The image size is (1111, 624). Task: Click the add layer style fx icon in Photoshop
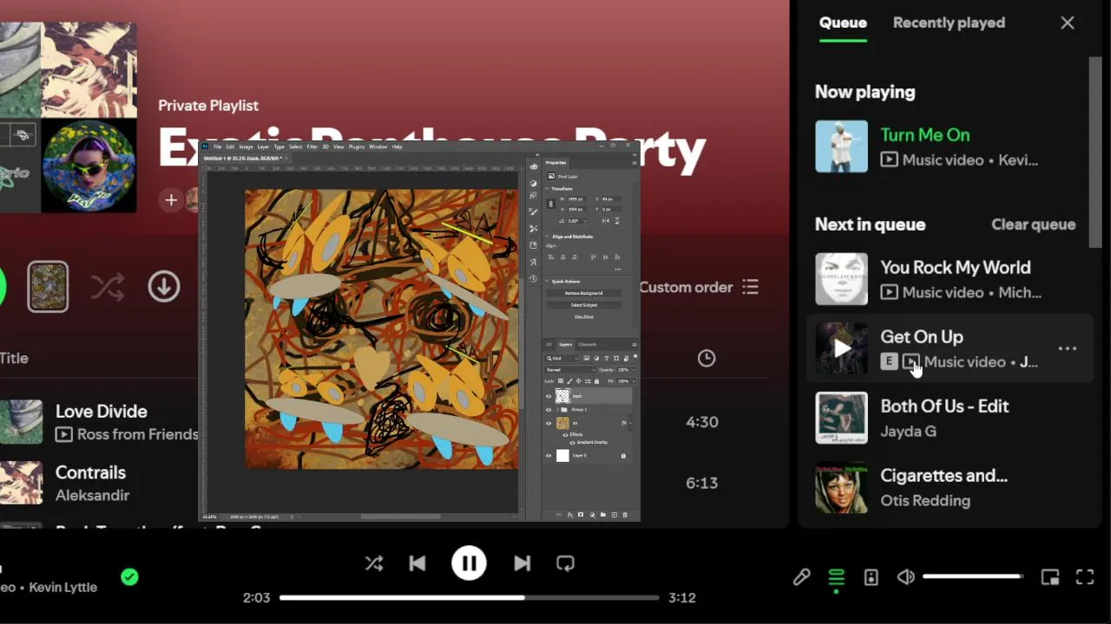(570, 515)
